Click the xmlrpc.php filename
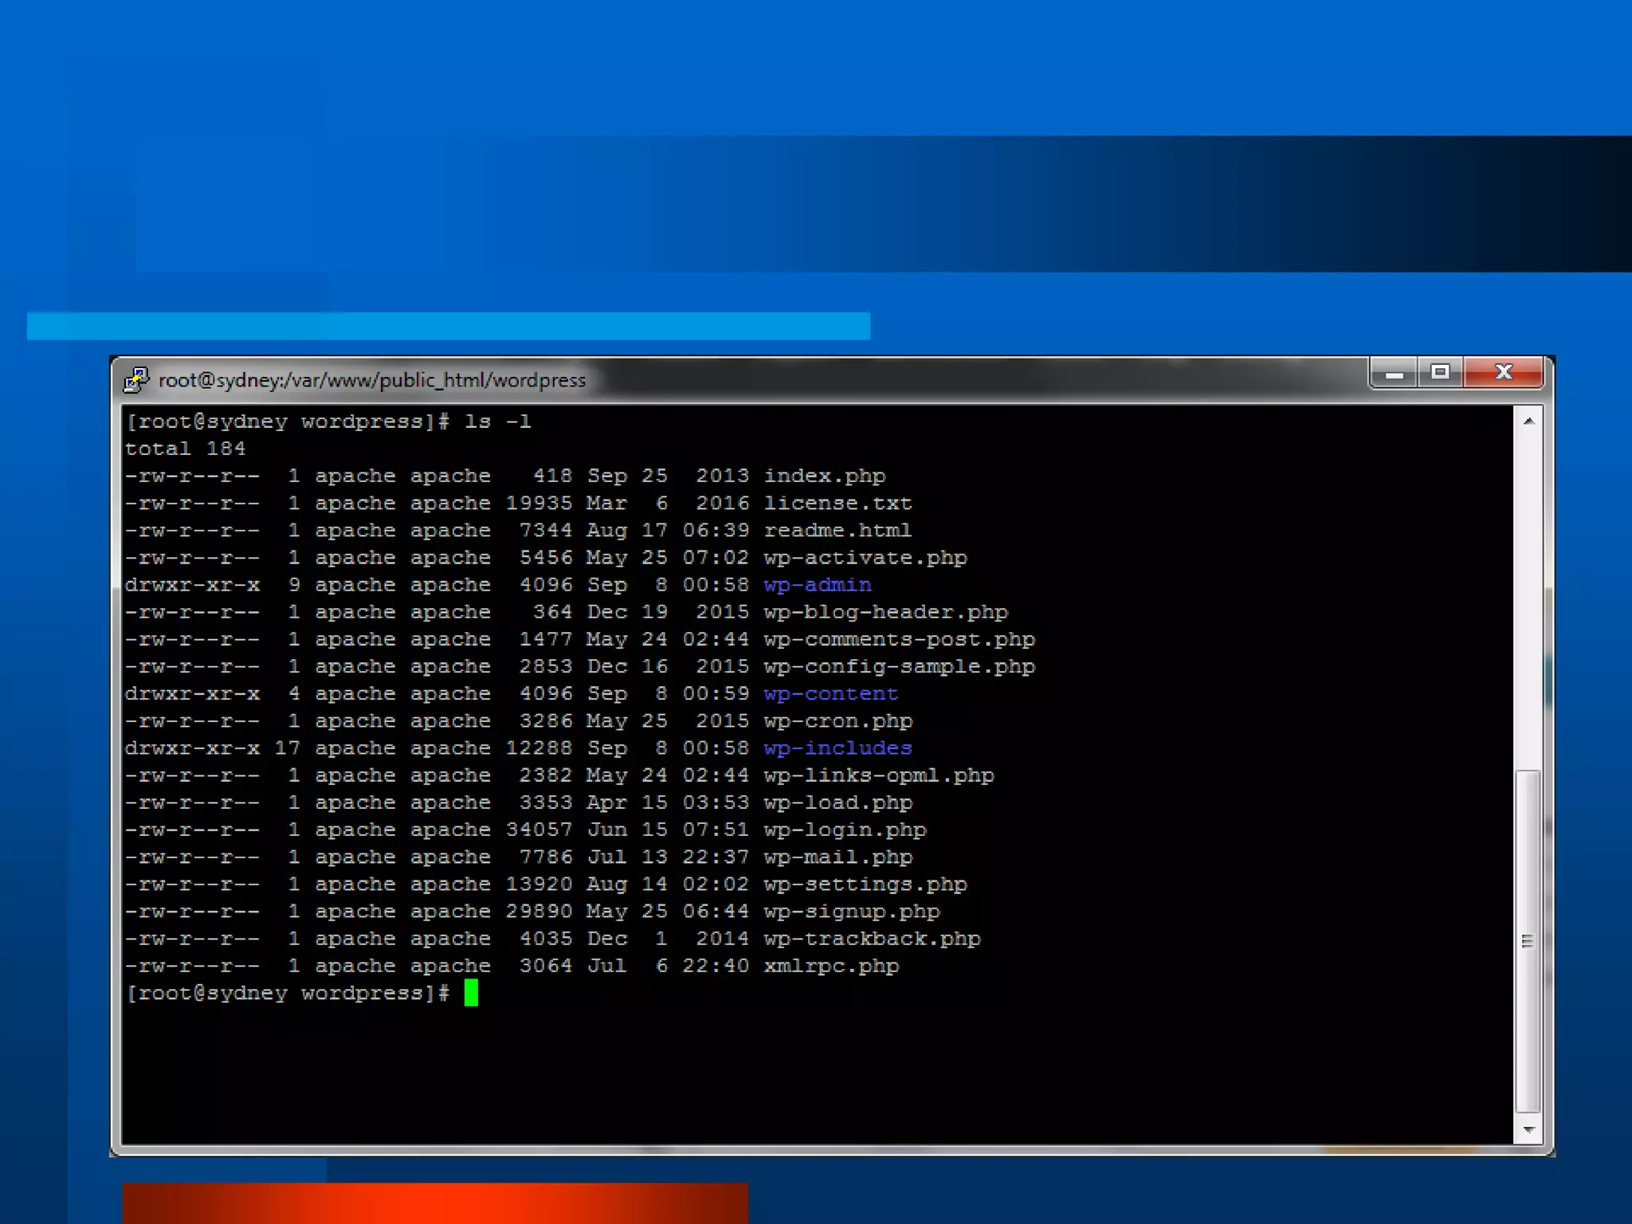This screenshot has height=1224, width=1632. [831, 966]
